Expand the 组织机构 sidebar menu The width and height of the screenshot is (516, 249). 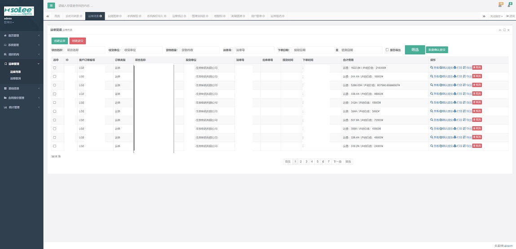(22, 54)
